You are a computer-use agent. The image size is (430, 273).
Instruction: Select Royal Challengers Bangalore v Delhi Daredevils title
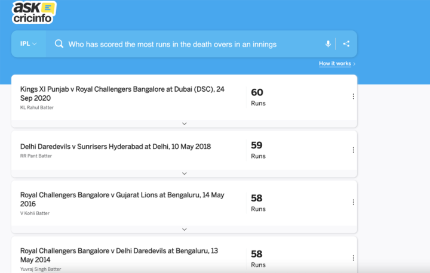119,255
